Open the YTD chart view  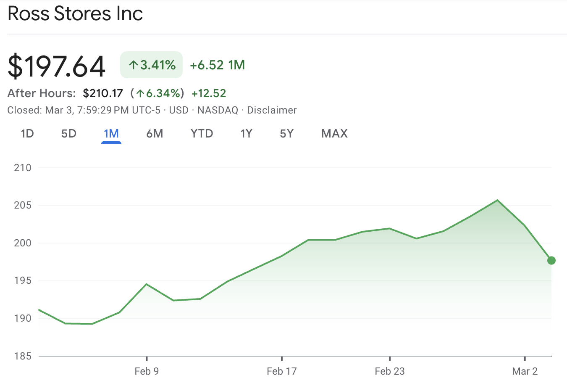click(202, 134)
